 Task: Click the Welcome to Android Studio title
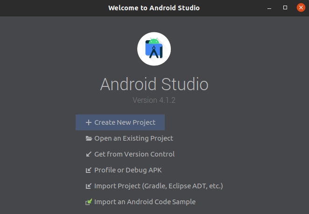coord(154,8)
